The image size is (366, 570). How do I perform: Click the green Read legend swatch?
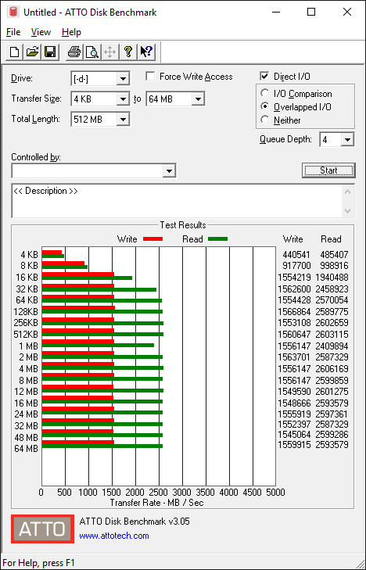pyautogui.click(x=217, y=238)
